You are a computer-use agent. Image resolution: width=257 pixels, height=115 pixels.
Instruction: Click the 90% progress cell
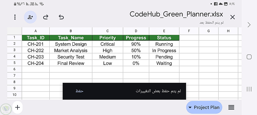tap(136, 44)
